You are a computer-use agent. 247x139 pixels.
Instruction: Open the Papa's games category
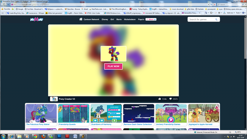pyautogui.click(x=141, y=19)
